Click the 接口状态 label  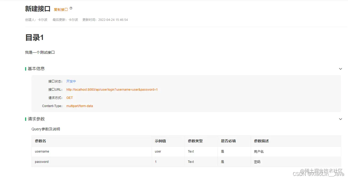(56, 81)
